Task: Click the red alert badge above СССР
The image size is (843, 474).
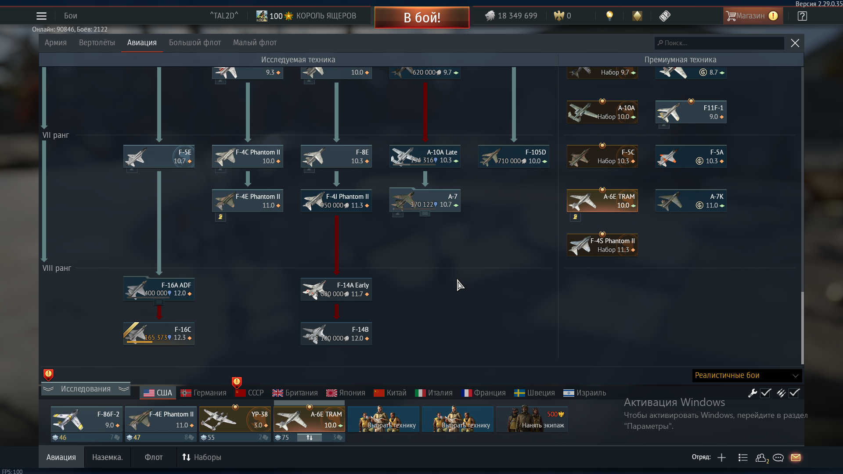Action: point(237,382)
